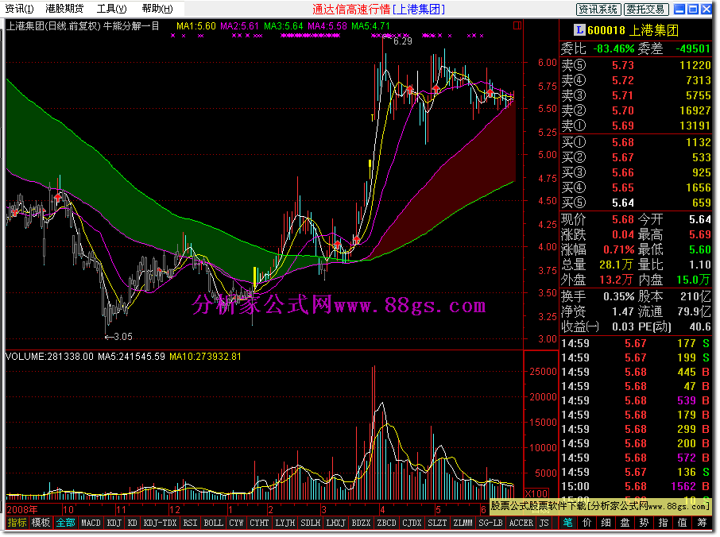Switch to the SLZT indicator tab
The width and height of the screenshot is (720, 537).
point(436,523)
